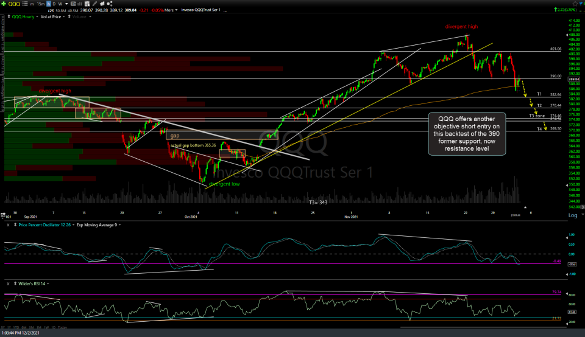Click reorder arrows beside Wilder's RSI
Image resolution: width=585 pixels, height=337 pixels.
15,283
